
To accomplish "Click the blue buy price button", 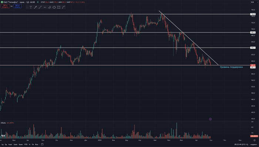I will click(x=17, y=6).
